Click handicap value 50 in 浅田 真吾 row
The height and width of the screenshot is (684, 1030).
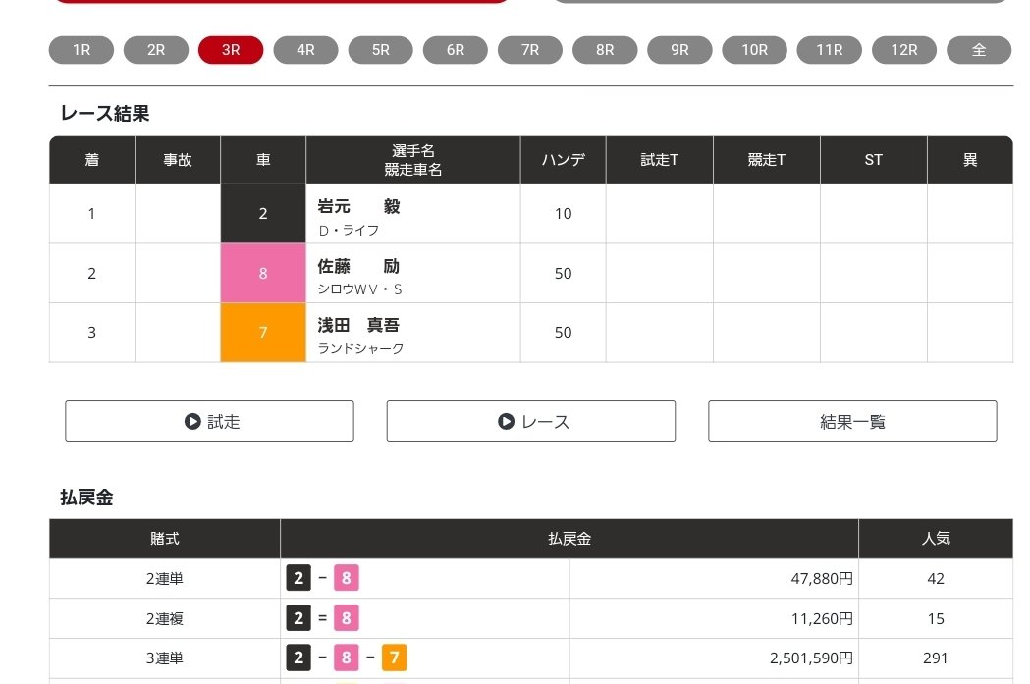click(563, 332)
